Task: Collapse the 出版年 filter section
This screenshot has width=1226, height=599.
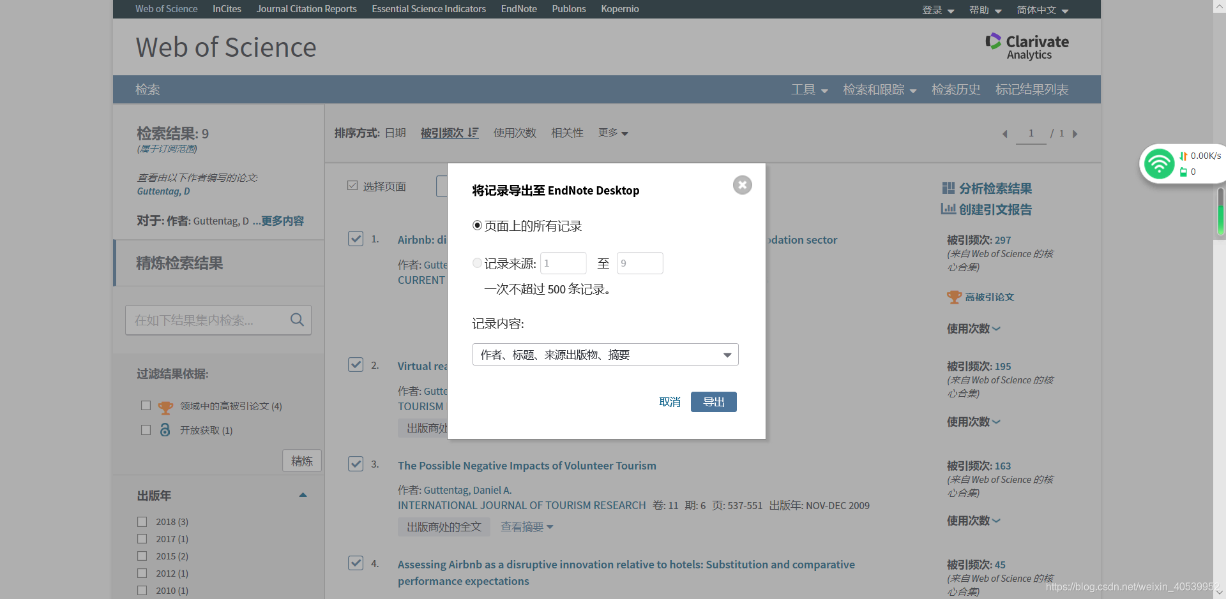Action: pyautogui.click(x=303, y=495)
